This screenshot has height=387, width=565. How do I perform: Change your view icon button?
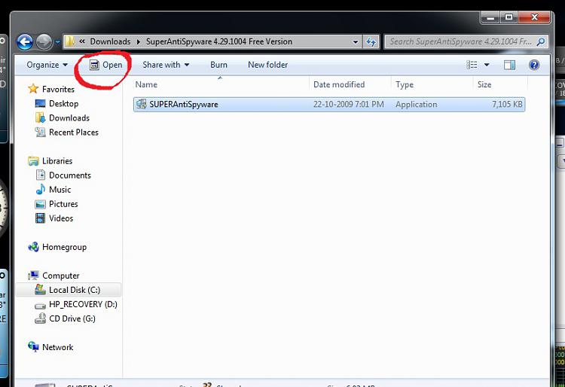(472, 65)
